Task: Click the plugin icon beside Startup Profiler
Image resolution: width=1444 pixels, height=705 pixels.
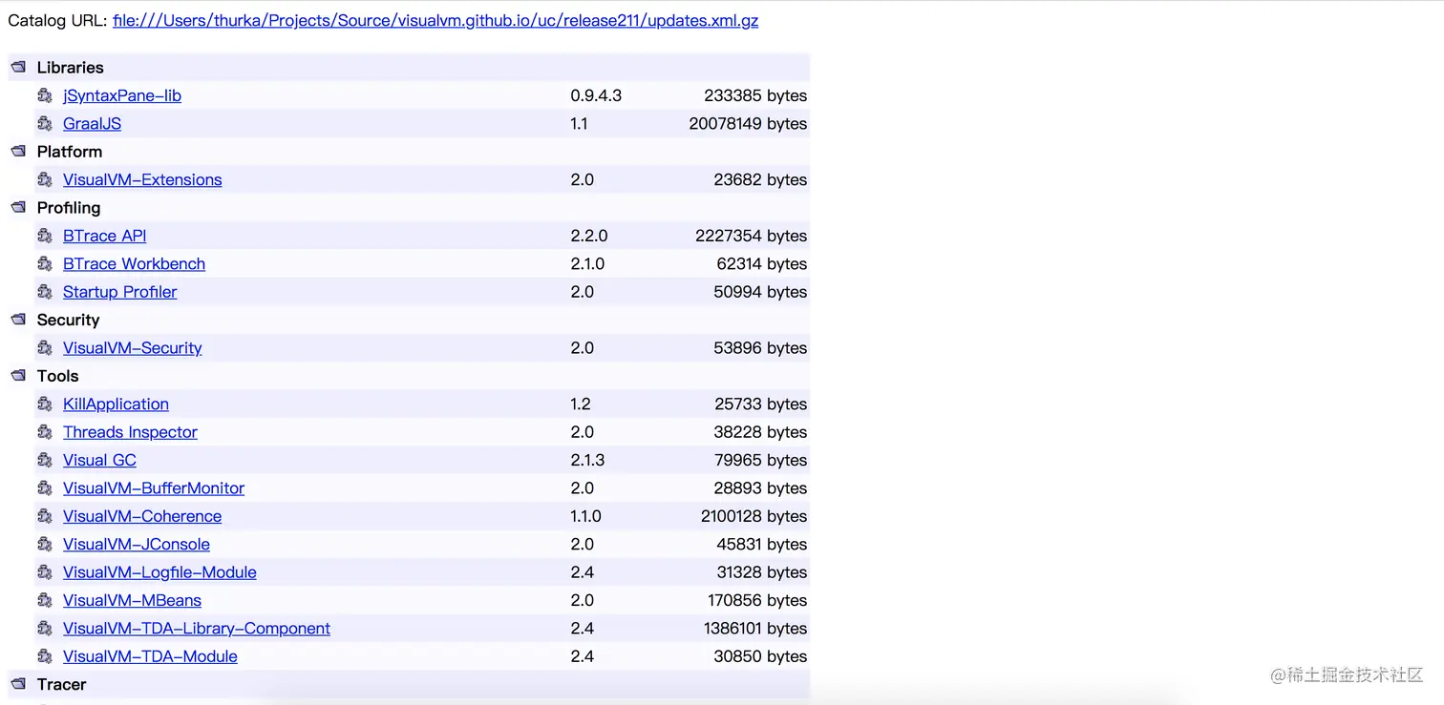Action: [45, 292]
